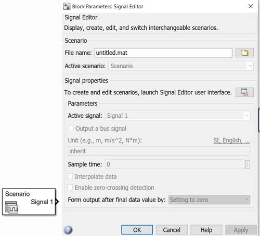The width and height of the screenshot is (260, 236).
Task: Click the File name field containing untitled.mat
Action: (x=163, y=53)
